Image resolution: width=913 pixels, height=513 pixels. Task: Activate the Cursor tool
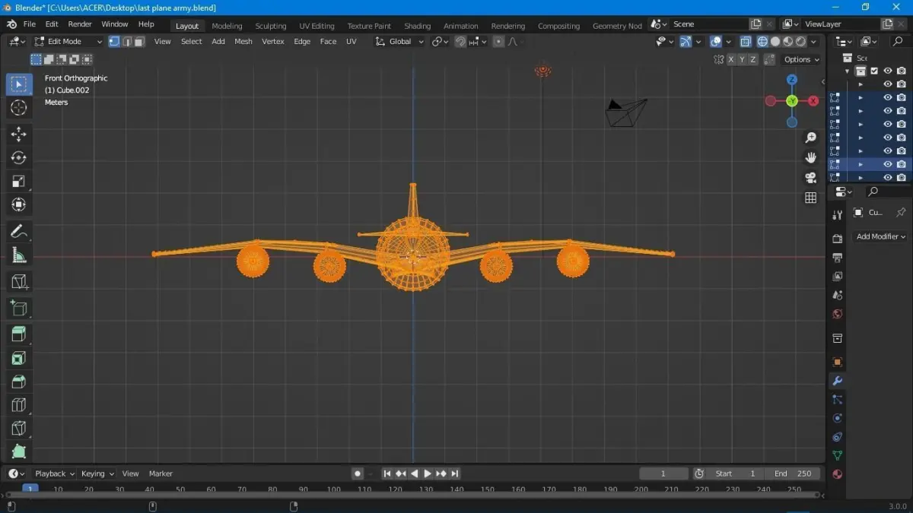19,108
